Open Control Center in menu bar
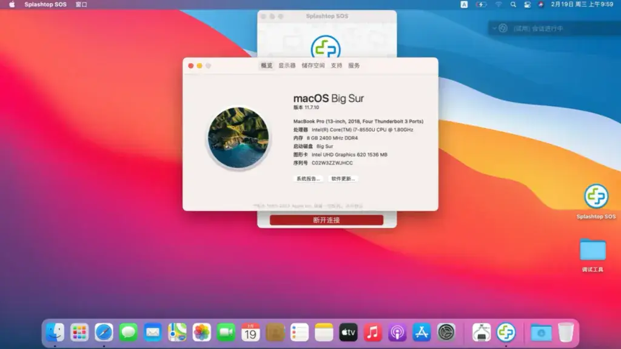Screen dimensions: 621x349 527,4
